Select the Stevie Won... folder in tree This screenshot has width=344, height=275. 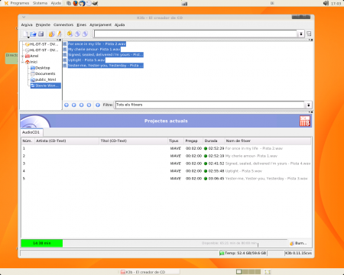pos(46,86)
